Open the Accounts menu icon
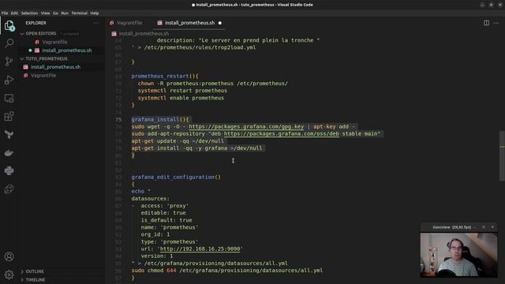505x284 pixels. [x=9, y=256]
